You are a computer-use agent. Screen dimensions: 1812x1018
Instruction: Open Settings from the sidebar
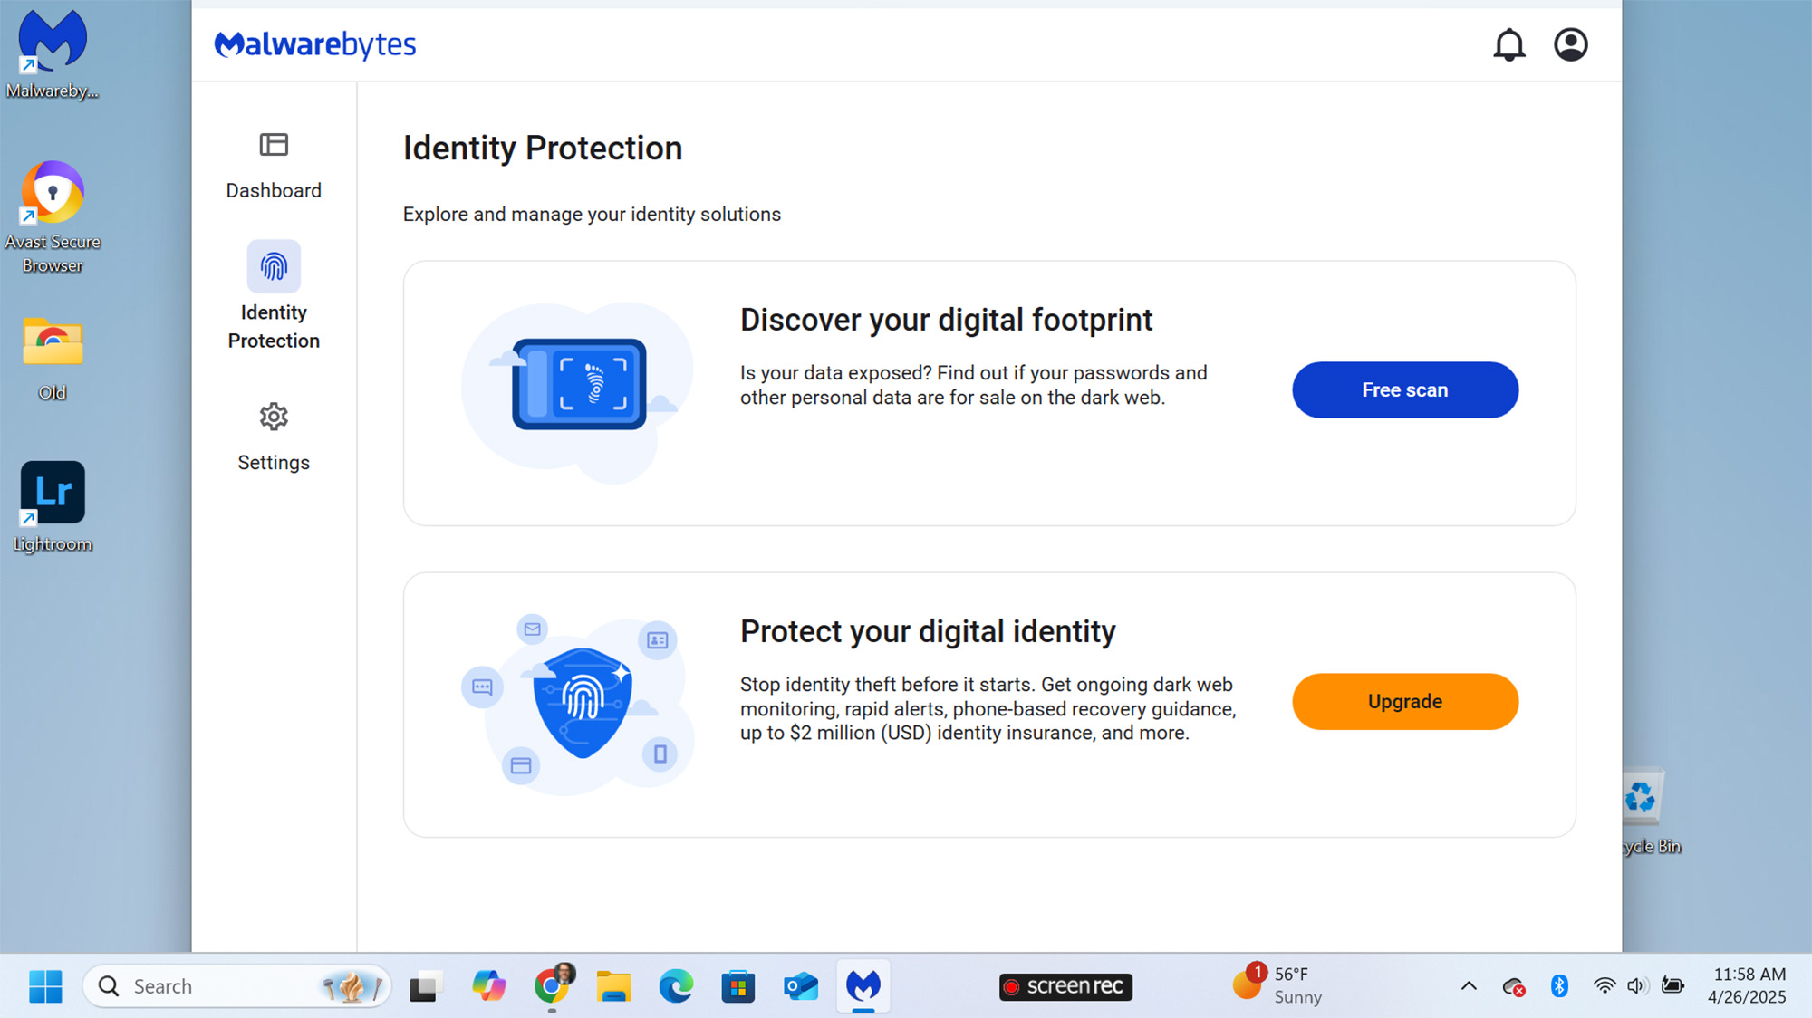coord(274,437)
